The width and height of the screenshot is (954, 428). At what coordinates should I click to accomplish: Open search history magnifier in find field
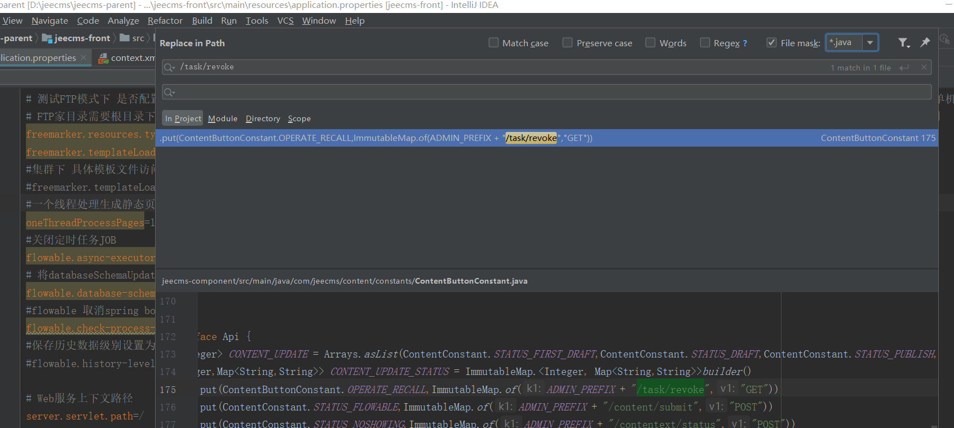tap(169, 68)
